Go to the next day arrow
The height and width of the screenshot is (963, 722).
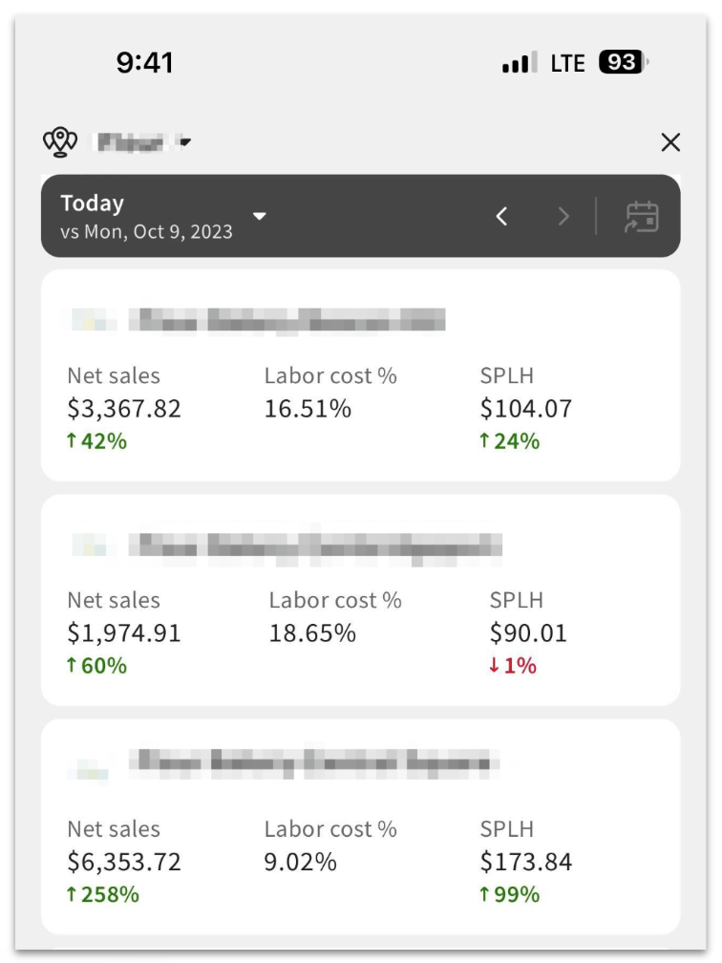[x=563, y=217]
